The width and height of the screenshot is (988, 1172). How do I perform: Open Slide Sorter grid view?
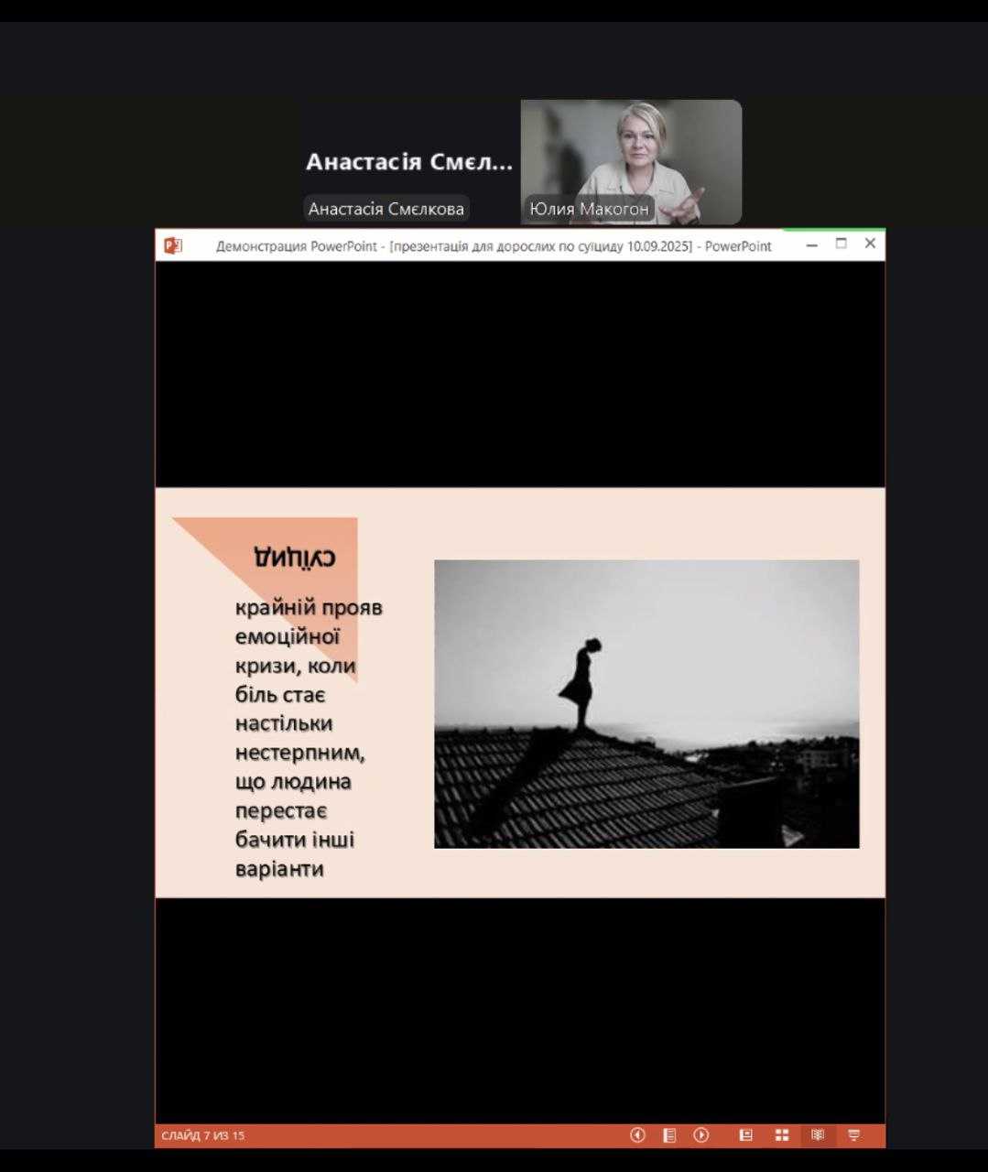[x=782, y=1135]
